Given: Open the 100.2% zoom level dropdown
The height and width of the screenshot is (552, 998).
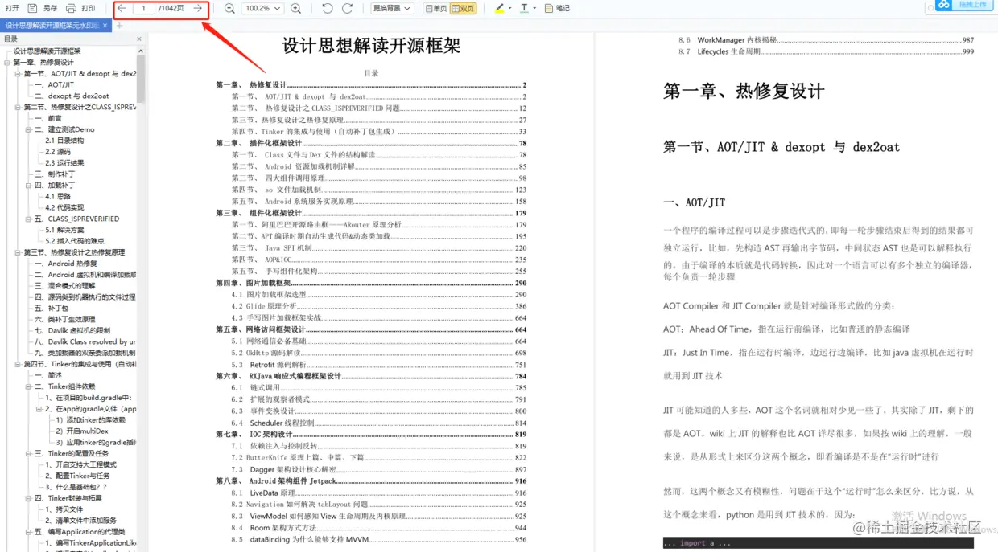Looking at the screenshot, I should [262, 8].
